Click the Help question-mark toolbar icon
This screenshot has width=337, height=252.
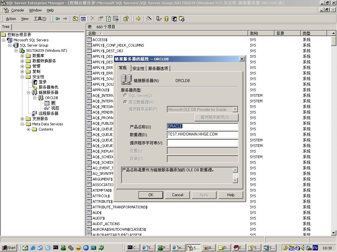(126, 19)
